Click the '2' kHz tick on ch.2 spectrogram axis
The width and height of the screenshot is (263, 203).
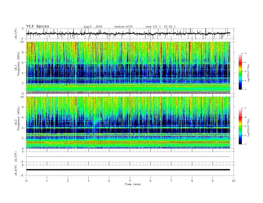[23, 138]
